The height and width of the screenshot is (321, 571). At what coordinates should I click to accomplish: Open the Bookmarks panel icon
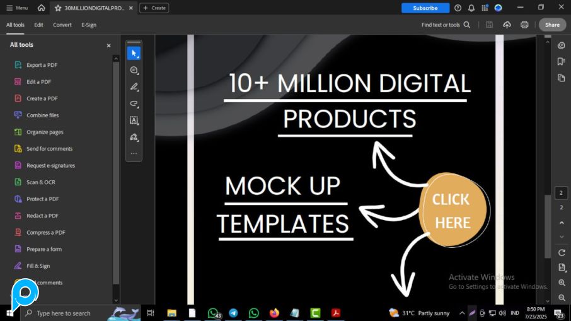click(x=561, y=61)
